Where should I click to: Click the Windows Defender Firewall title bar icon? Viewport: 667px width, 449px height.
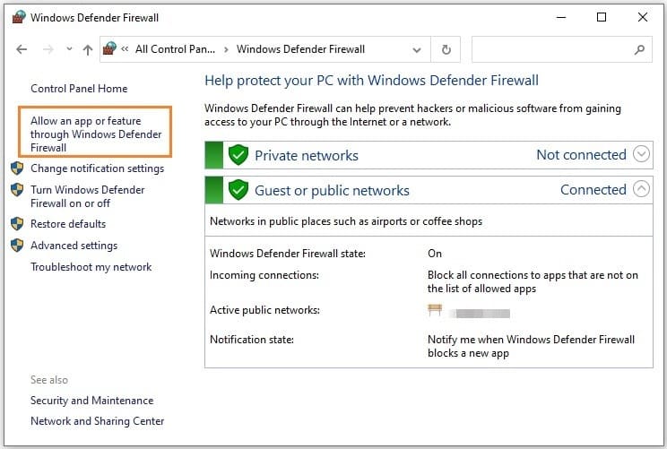pos(19,17)
